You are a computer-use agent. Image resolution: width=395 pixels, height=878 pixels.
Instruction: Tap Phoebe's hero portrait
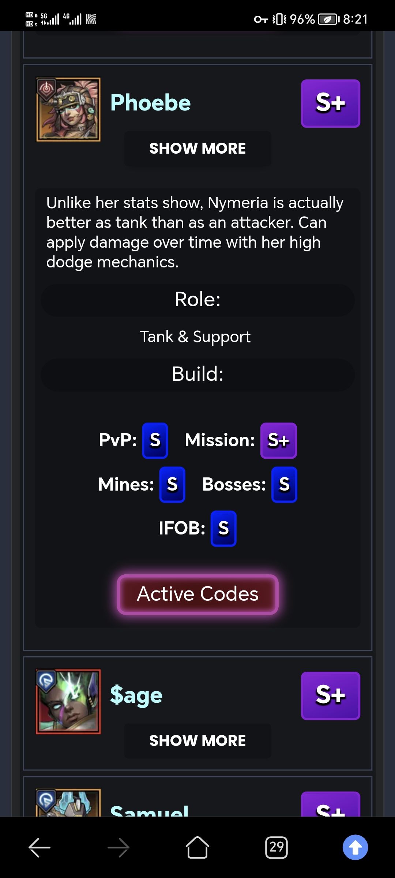[x=68, y=109]
